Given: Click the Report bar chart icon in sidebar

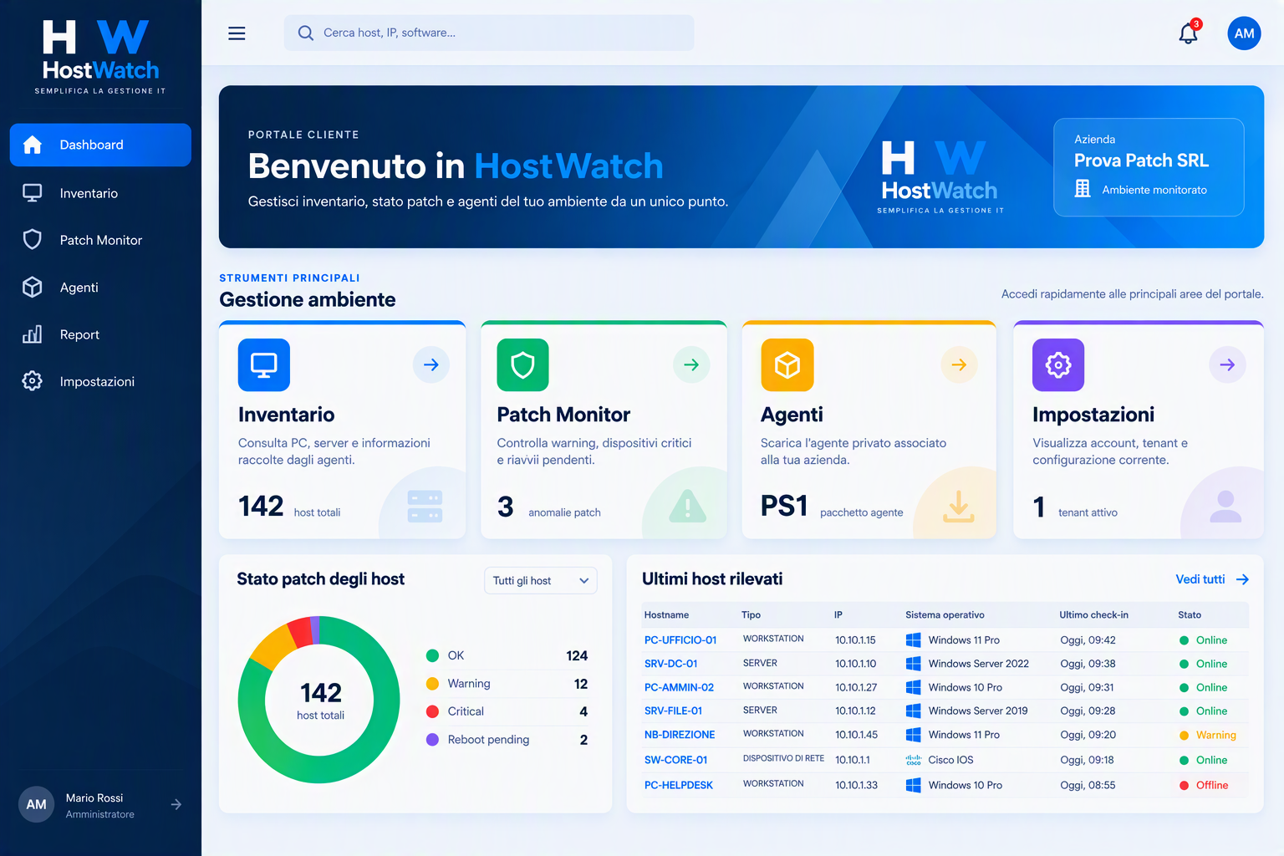Looking at the screenshot, I should point(33,334).
